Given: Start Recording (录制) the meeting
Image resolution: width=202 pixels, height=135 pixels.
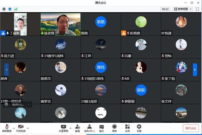Looking at the screenshot, I should point(114,128).
